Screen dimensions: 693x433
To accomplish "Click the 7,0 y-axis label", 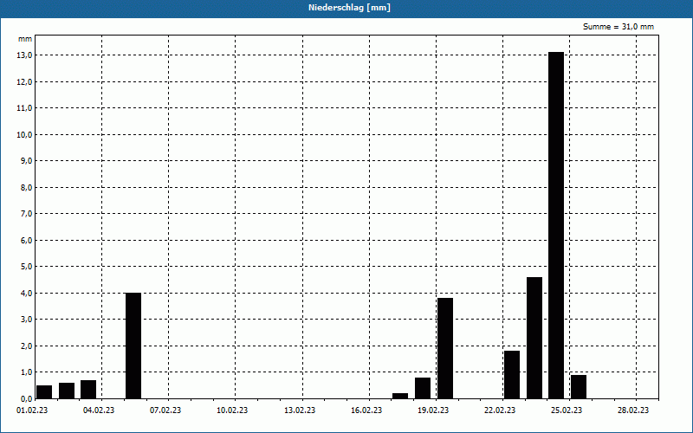I will [26, 214].
